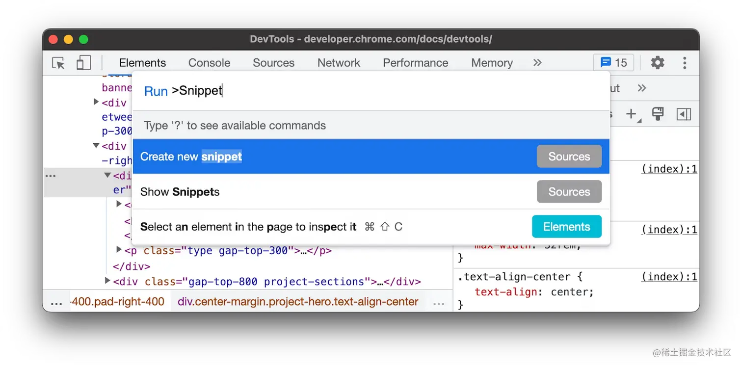The height and width of the screenshot is (368, 742).
Task: Toggle the element state paintbrush icon
Action: [658, 114]
